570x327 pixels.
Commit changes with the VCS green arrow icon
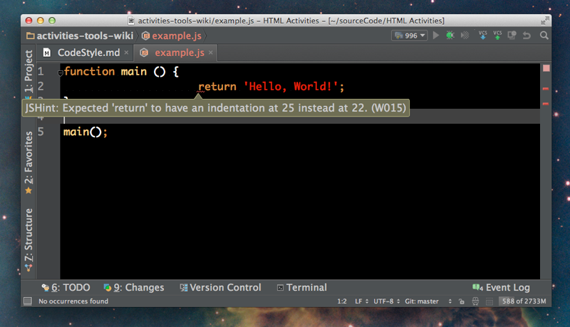[497, 35]
